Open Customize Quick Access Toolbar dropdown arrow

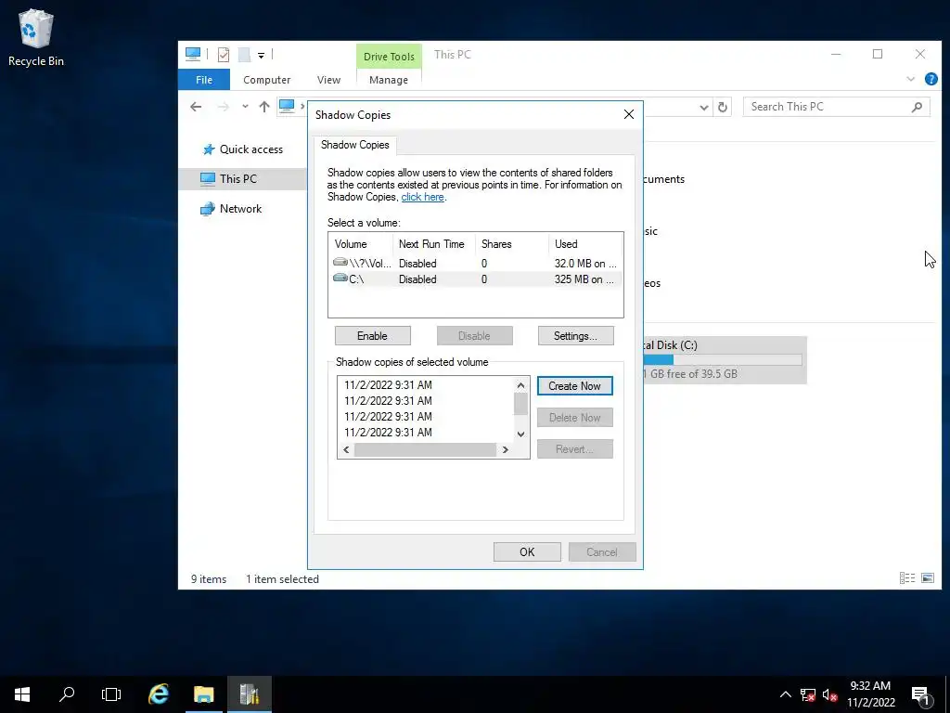click(x=261, y=55)
